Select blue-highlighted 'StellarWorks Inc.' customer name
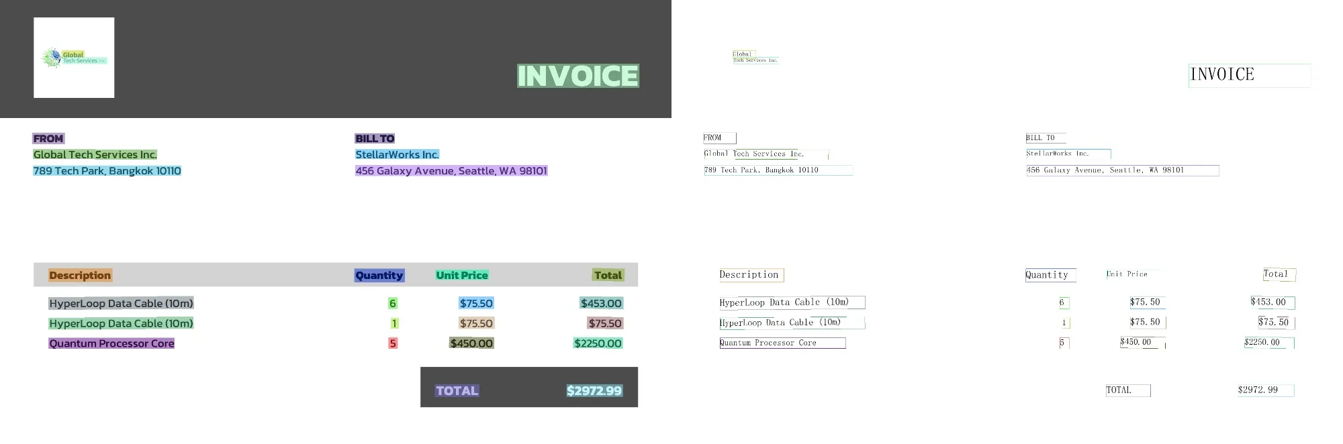Viewport: 1343px width, 444px height. (x=398, y=155)
